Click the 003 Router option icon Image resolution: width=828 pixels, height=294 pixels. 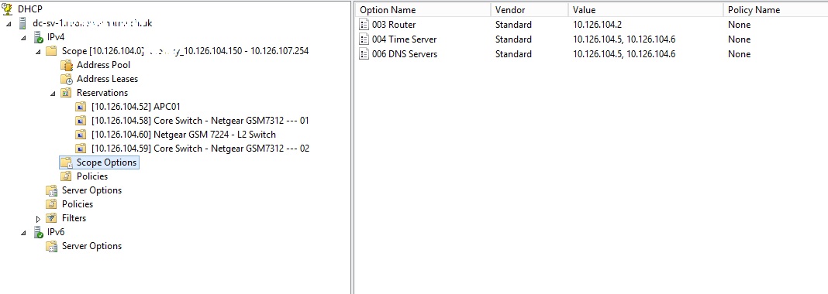point(364,25)
